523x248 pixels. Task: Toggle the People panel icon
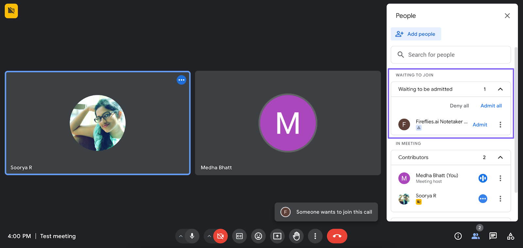click(476, 236)
